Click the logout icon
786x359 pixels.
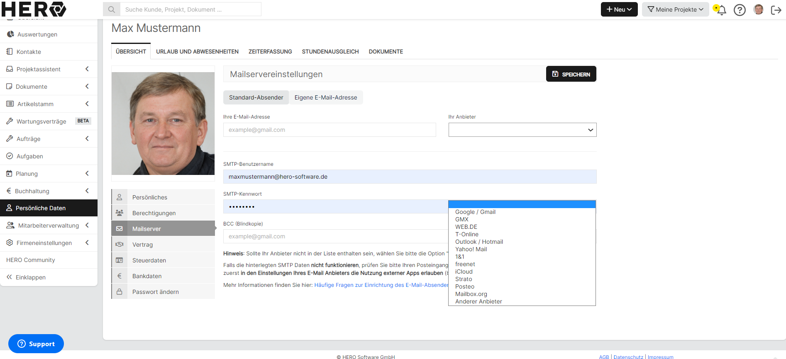click(x=776, y=10)
